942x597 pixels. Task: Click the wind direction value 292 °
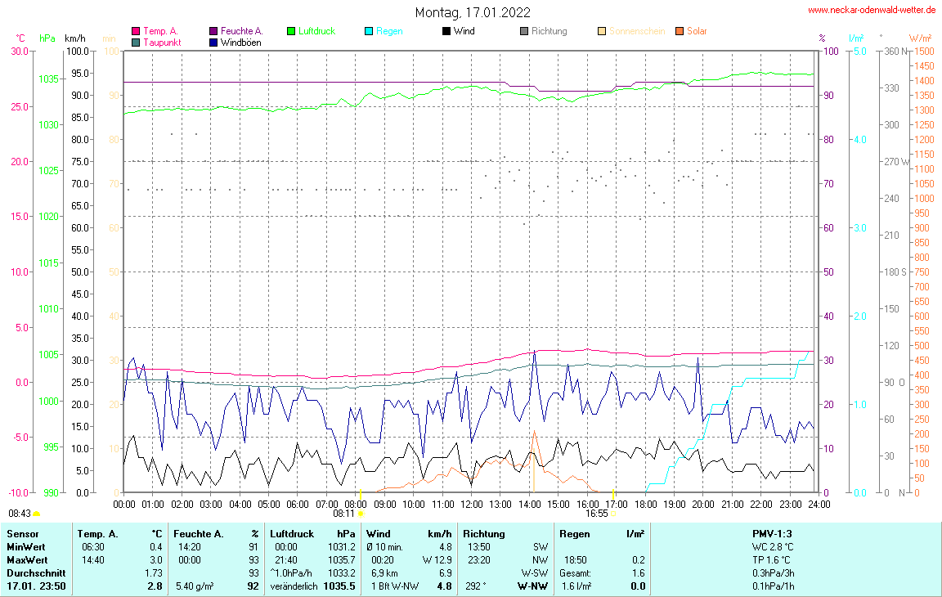476,587
